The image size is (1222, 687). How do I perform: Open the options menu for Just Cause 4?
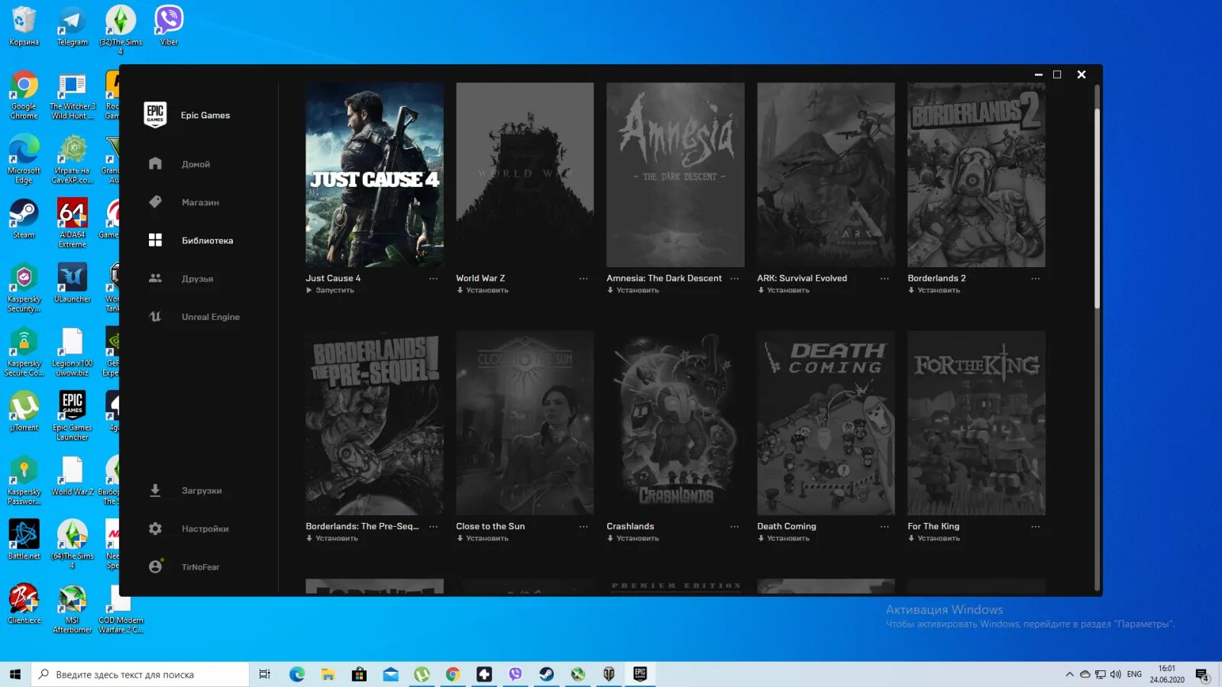click(433, 279)
